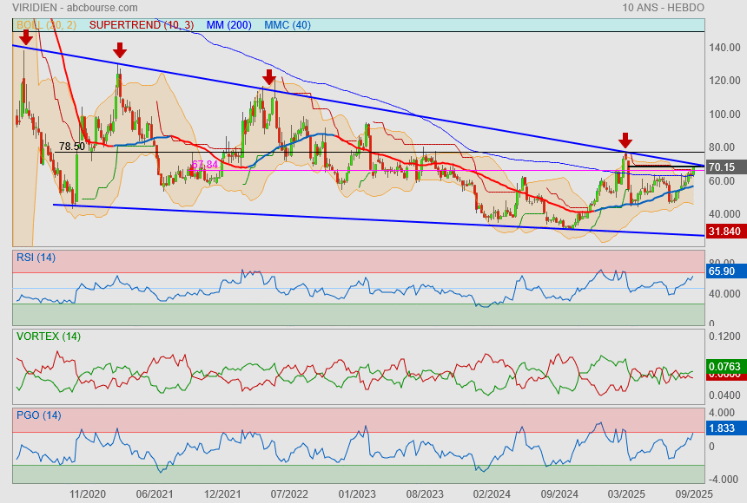Click the red arrow above the early 2021 peak
The height and width of the screenshot is (503, 747).
tap(120, 50)
